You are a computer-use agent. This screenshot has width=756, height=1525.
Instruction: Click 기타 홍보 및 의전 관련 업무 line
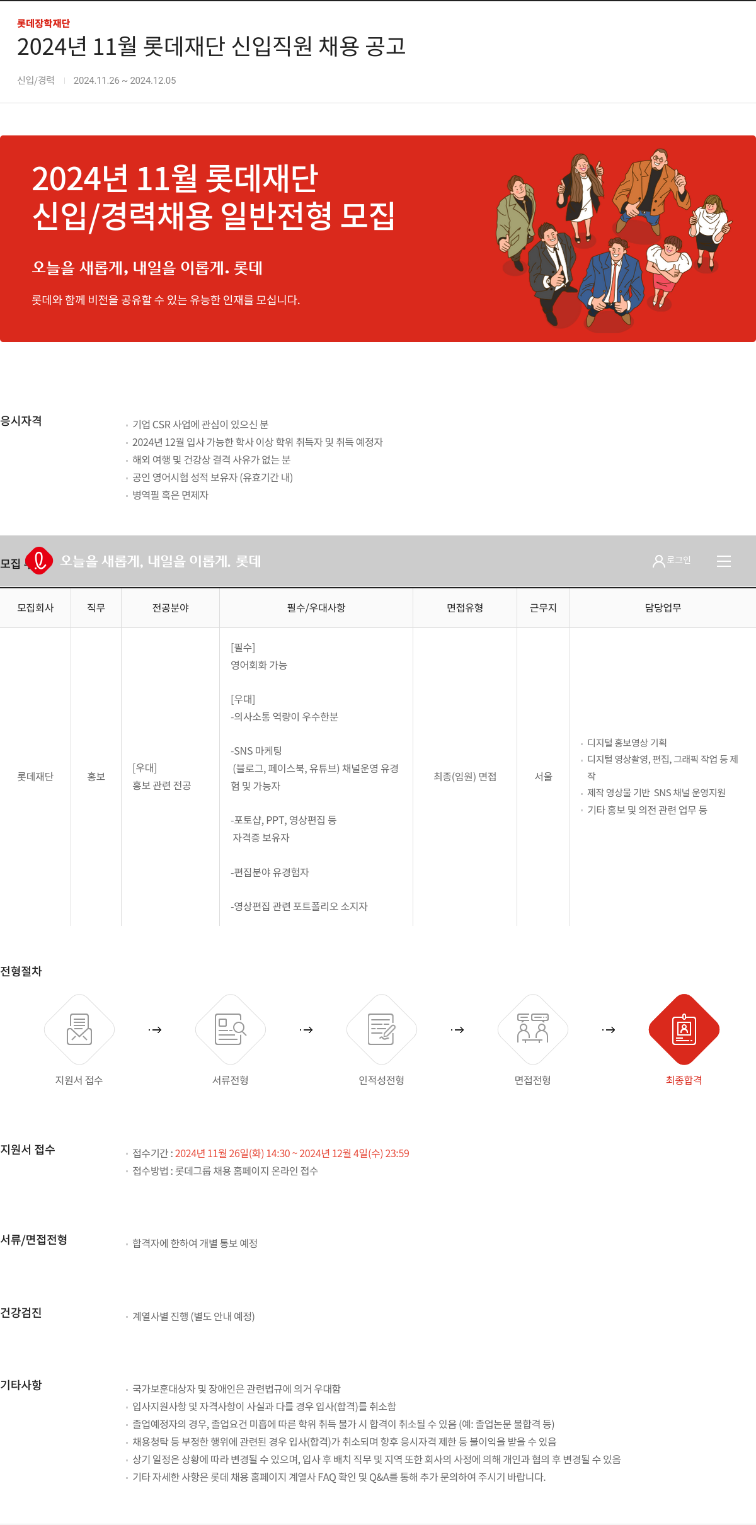647,810
